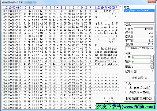Select 以柱面为单位浏览 radio option
The width and height of the screenshot is (157, 111).
tap(138, 88)
